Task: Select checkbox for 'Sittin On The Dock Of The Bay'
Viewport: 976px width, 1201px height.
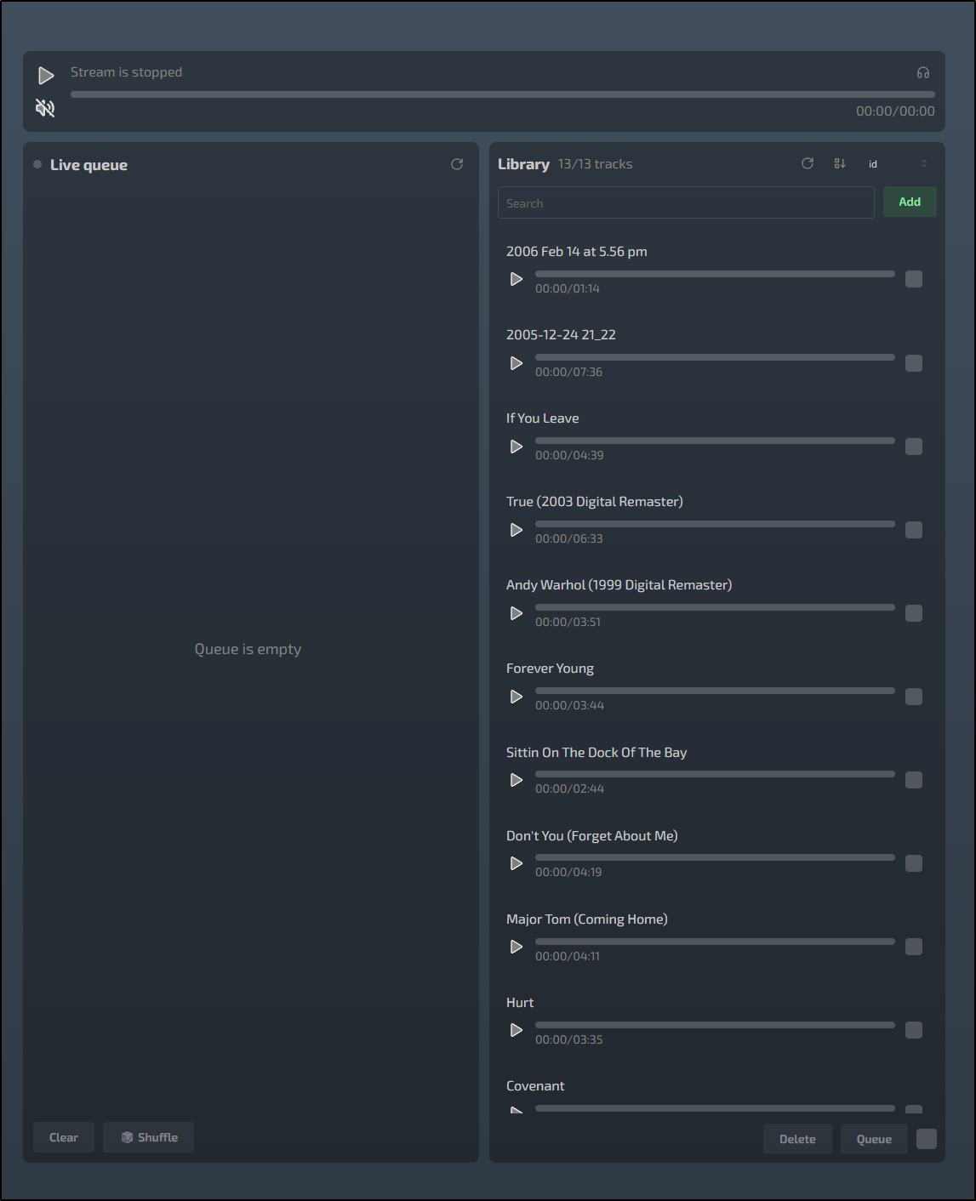Action: [x=914, y=780]
